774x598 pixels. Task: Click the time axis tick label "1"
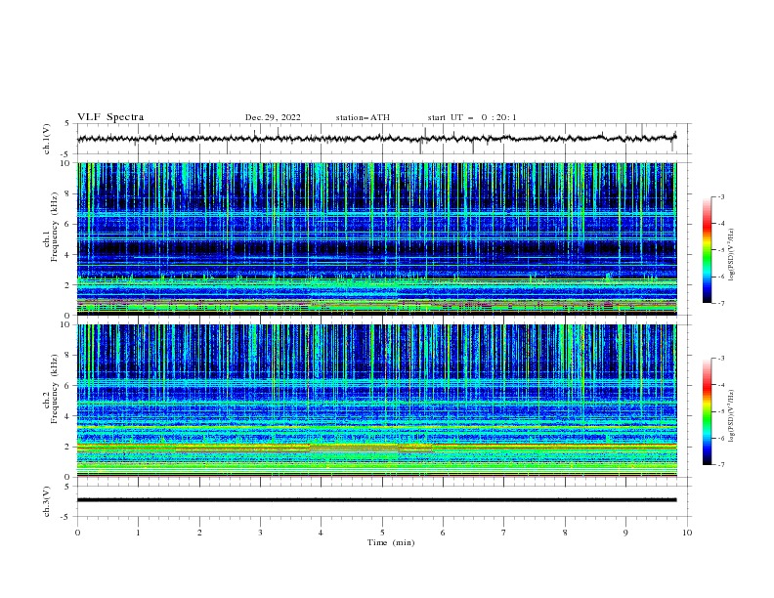coord(138,533)
